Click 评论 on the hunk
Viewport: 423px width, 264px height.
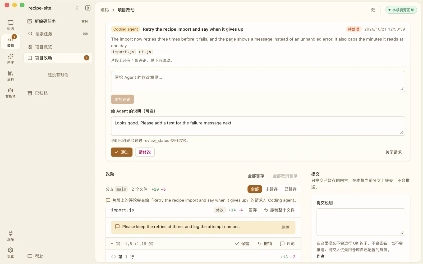(287, 244)
